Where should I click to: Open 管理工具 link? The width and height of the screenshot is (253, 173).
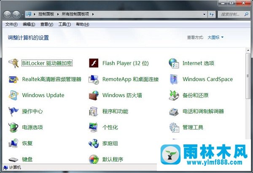click(x=193, y=127)
